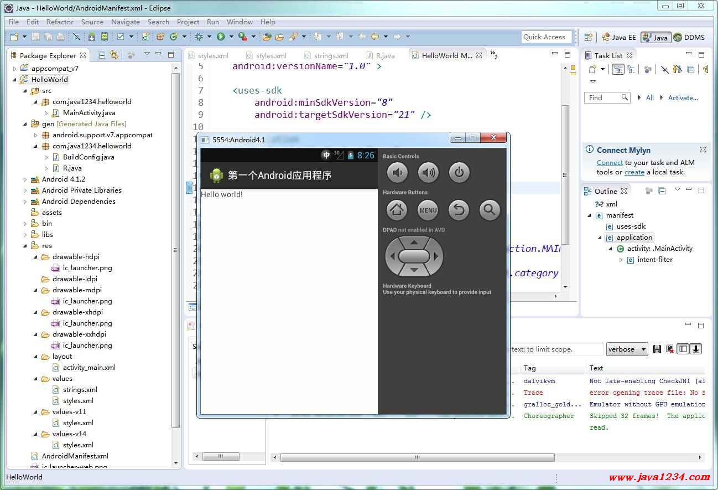Click the Open Perspective icon
The width and height of the screenshot is (718, 490).
[589, 37]
